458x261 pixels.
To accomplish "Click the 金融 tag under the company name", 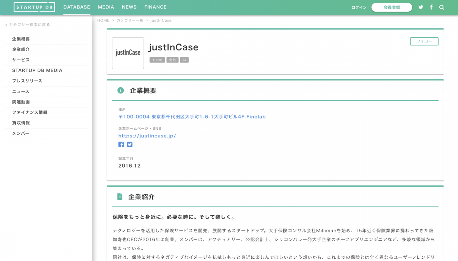I will click(172, 60).
